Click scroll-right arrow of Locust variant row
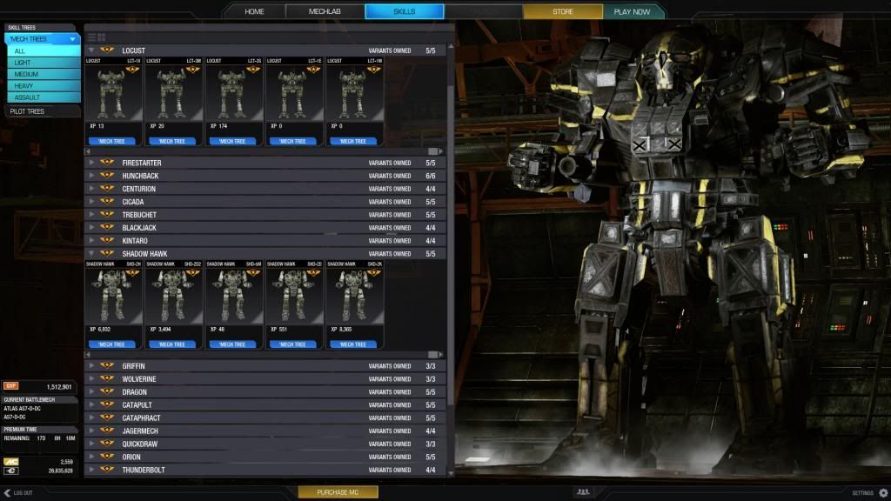Viewport: 891px width, 501px height. click(441, 151)
